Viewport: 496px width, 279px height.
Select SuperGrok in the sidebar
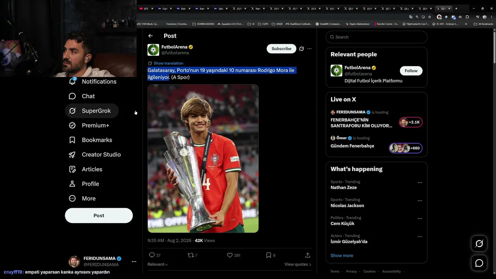click(x=92, y=111)
